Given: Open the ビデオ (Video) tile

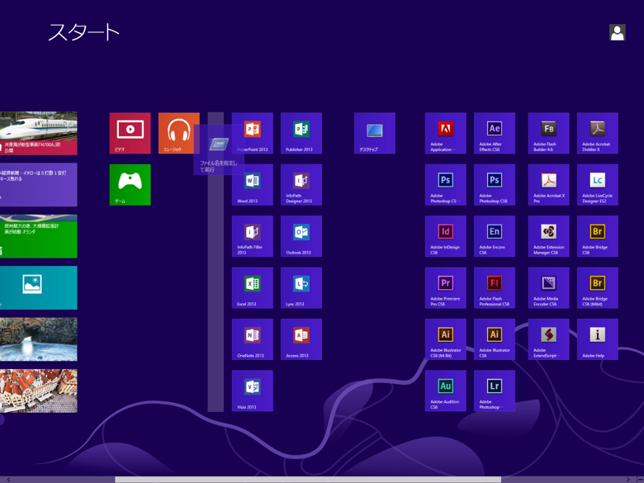Looking at the screenshot, I should point(130,133).
